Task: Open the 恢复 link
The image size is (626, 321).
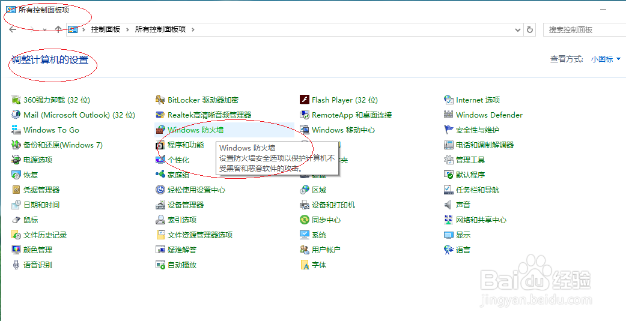Action: 31,175
